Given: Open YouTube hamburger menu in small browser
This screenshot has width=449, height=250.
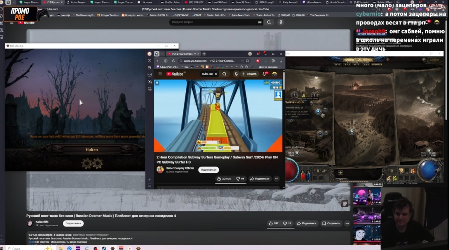Looking at the screenshot, I should [x=160, y=74].
